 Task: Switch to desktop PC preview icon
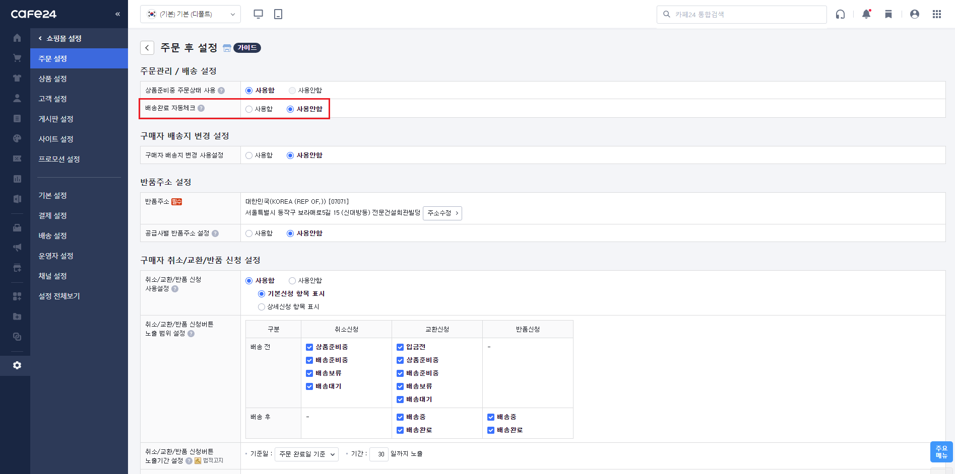tap(259, 14)
